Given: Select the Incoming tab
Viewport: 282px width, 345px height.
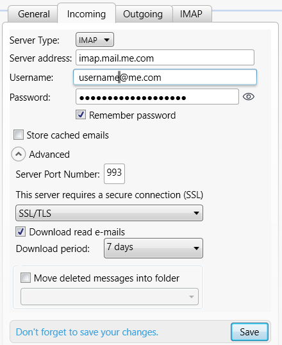Looking at the screenshot, I should coord(87,13).
